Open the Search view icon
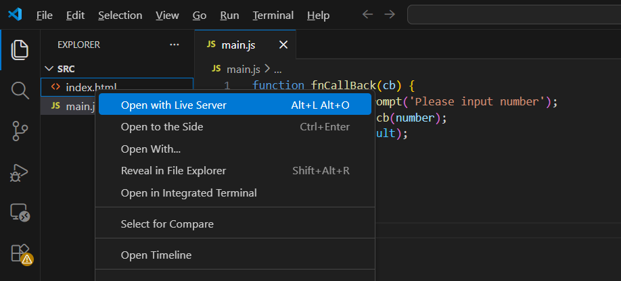 point(20,91)
